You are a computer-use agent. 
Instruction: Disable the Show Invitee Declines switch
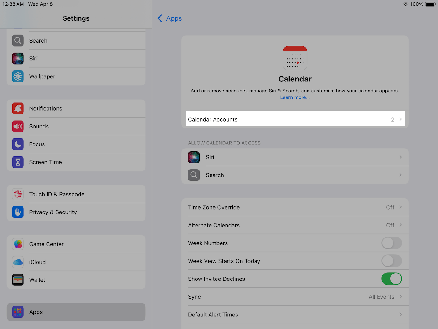(391, 279)
